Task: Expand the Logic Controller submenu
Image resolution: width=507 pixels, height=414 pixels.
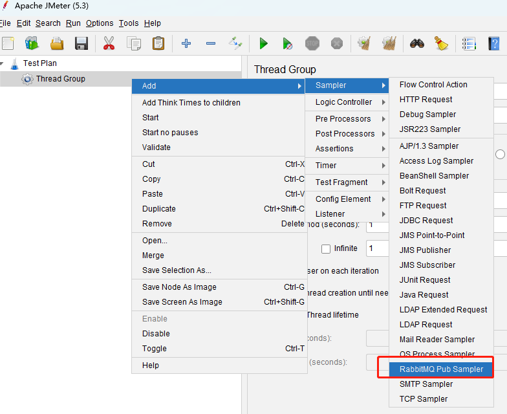Action: point(347,102)
